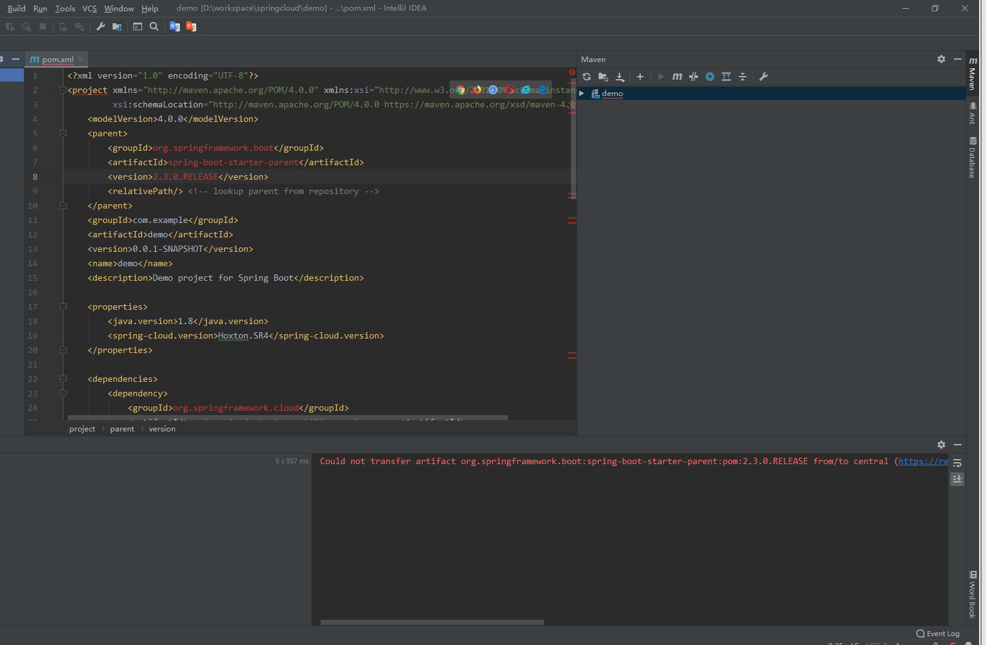The height and width of the screenshot is (645, 986).
Task: Click Safari browser icon in editor overlay
Action: 493,90
